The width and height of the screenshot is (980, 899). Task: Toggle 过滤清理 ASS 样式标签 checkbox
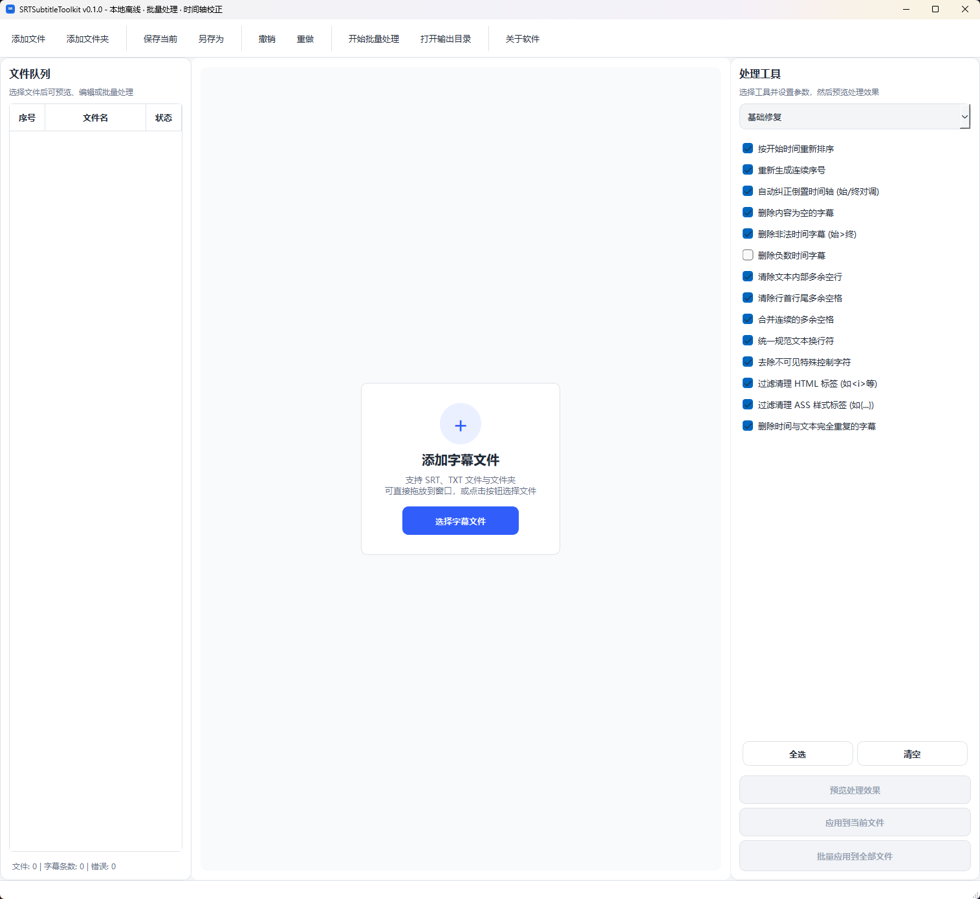click(x=748, y=404)
